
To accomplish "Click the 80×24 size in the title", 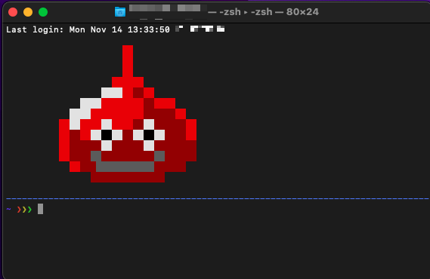I will coord(302,12).
